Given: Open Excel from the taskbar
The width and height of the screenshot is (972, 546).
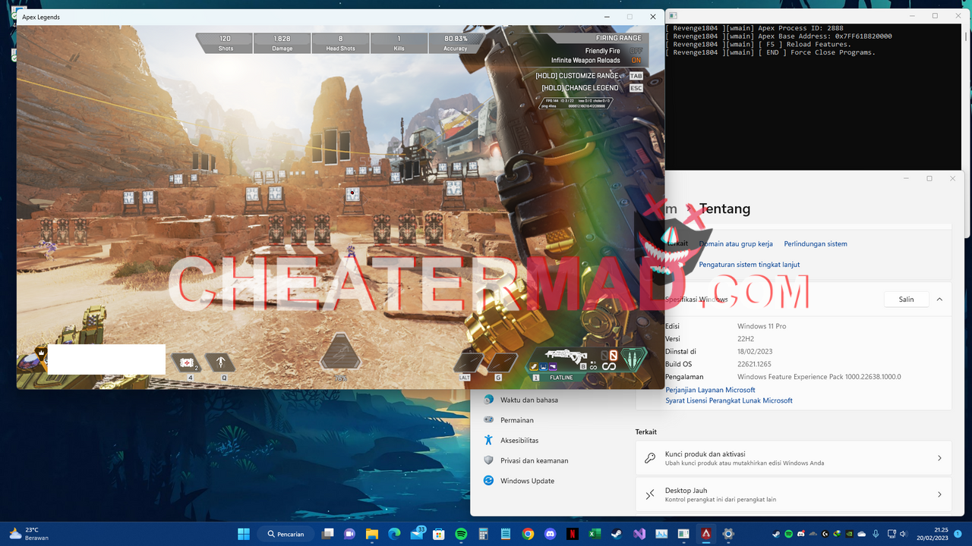Looking at the screenshot, I should click(x=595, y=534).
